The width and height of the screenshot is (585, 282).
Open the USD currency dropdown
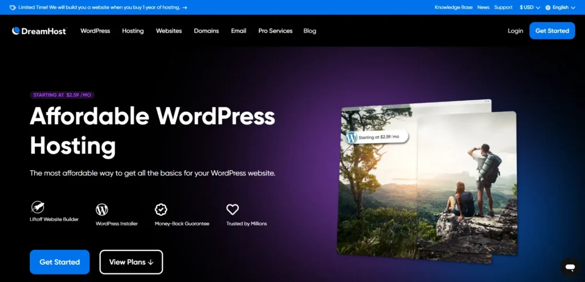coord(530,7)
